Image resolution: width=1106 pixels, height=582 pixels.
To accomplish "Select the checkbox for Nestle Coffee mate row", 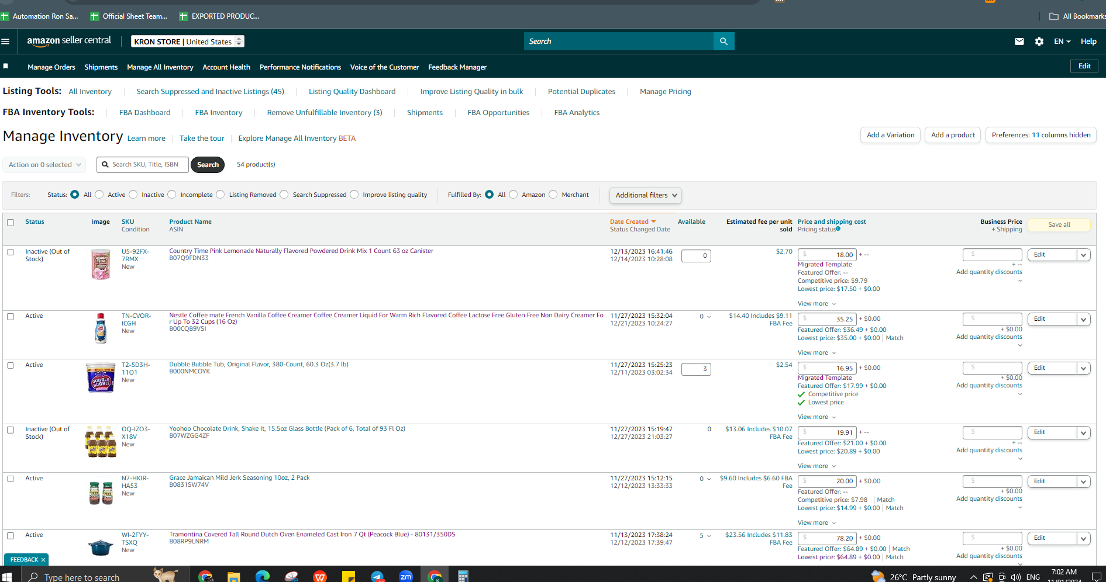I will [x=11, y=317].
